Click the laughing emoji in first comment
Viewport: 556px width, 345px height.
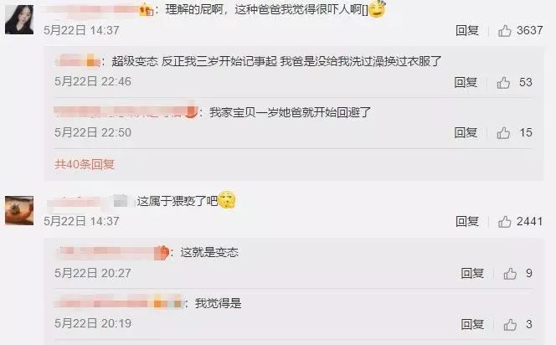(x=377, y=9)
